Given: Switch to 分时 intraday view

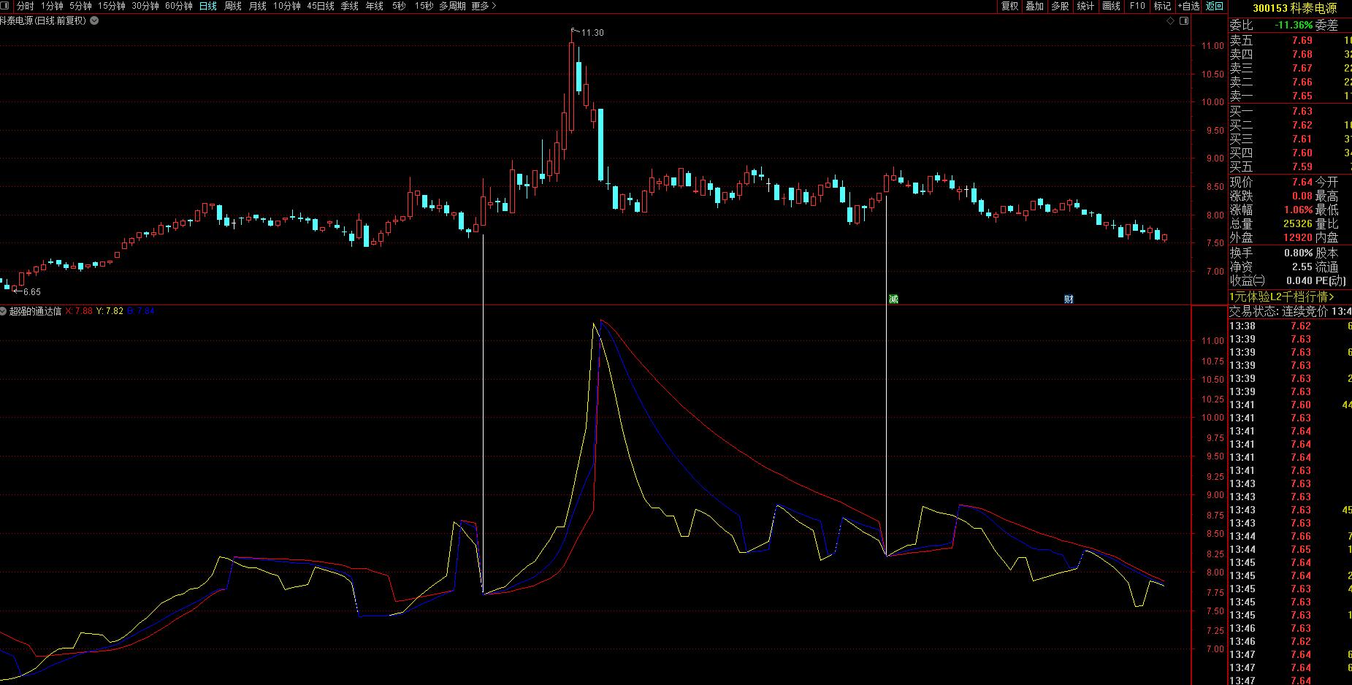Looking at the screenshot, I should (x=25, y=6).
